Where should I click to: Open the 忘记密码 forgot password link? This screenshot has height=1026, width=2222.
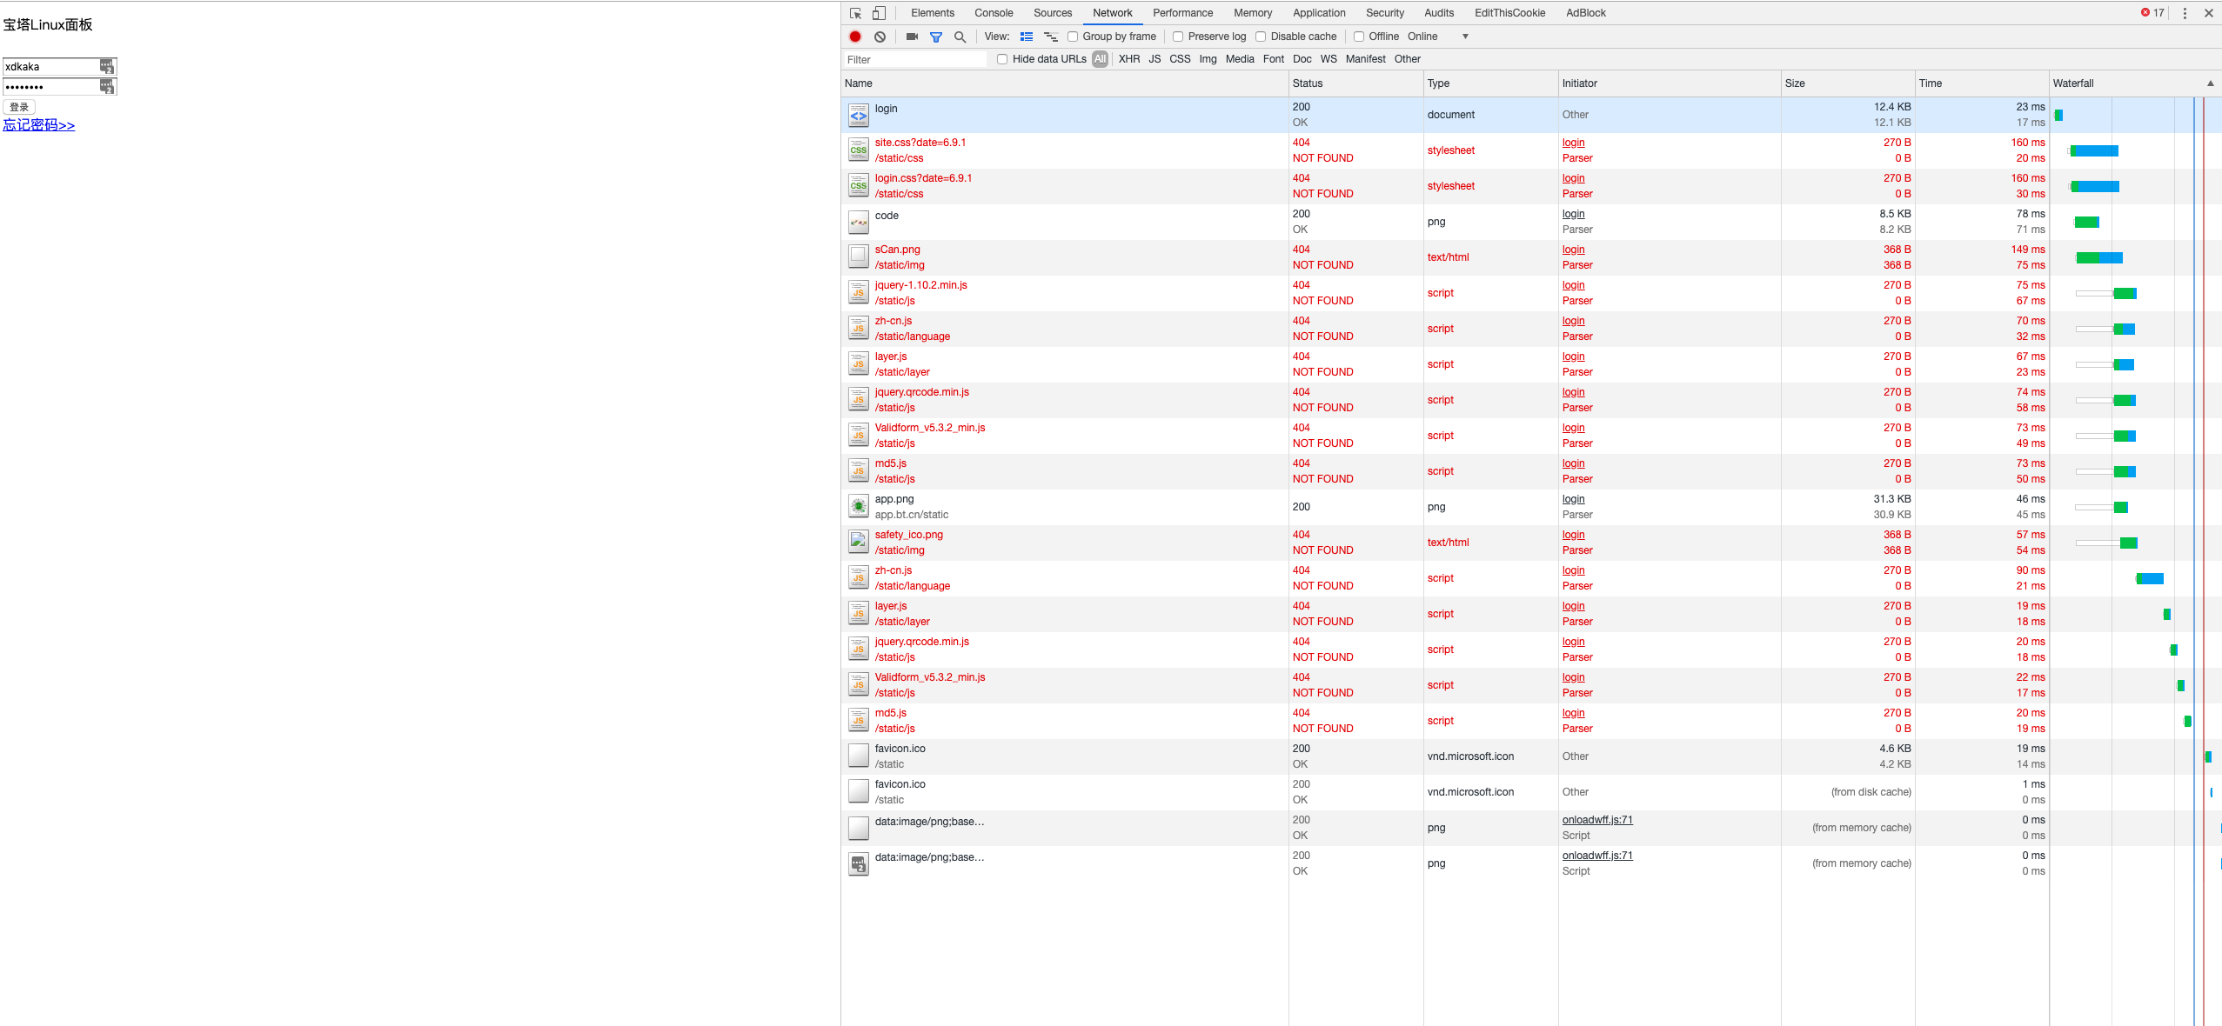click(x=38, y=125)
